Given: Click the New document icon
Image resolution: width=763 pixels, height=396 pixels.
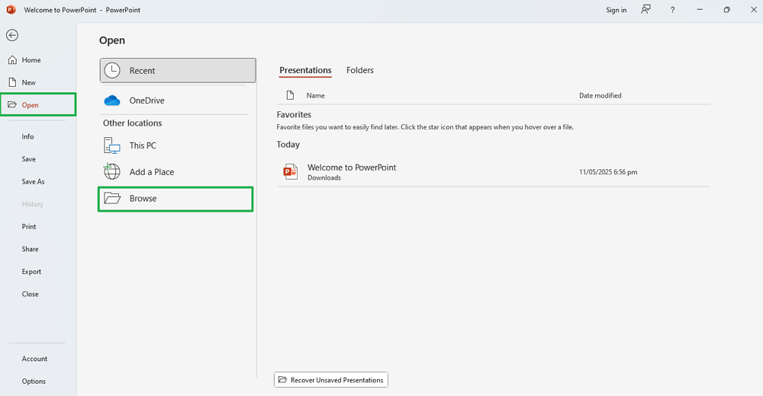Looking at the screenshot, I should [13, 82].
